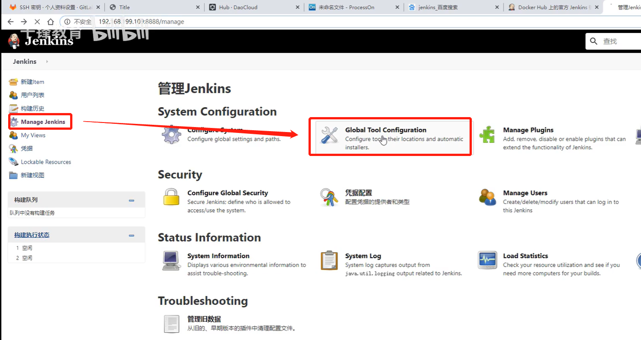
Task: Open 管理旧数据 link
Action: (204, 319)
